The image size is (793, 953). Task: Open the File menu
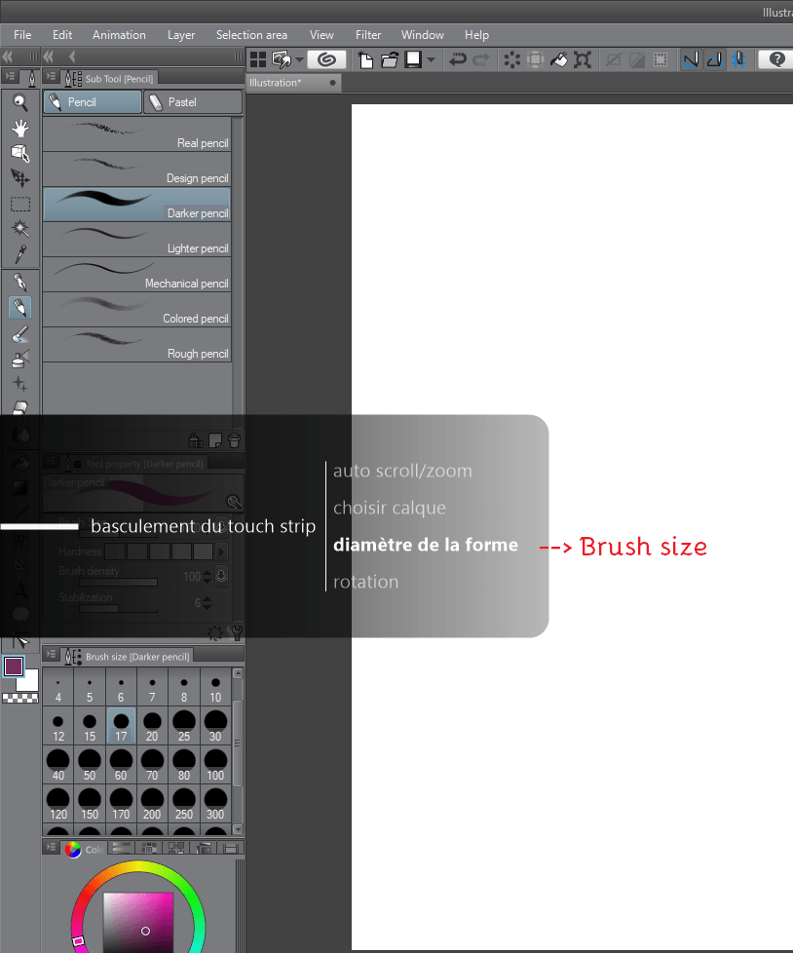coord(22,35)
